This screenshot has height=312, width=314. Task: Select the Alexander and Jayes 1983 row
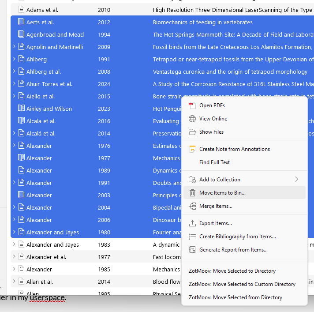pyautogui.click(x=52, y=244)
